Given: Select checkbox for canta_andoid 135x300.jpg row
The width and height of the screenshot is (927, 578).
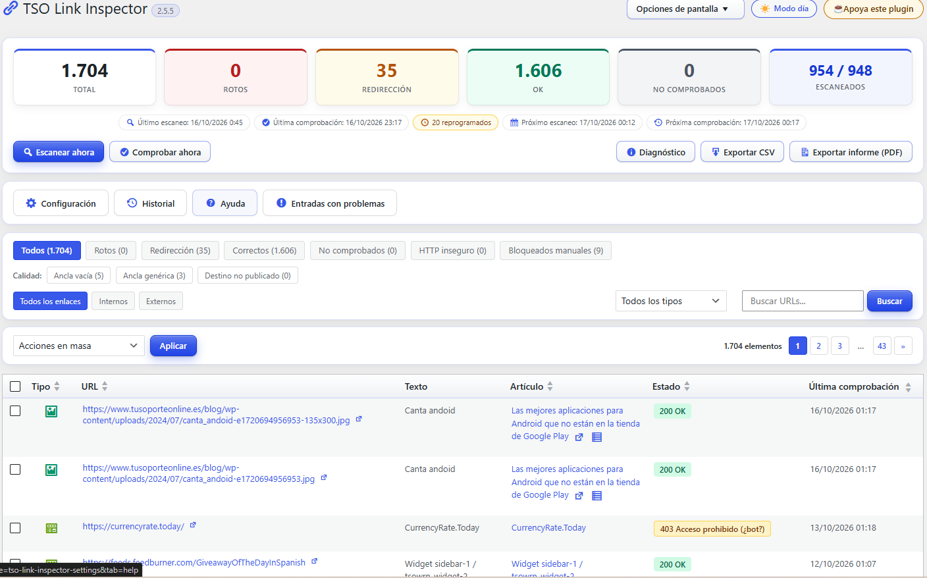Looking at the screenshot, I should pyautogui.click(x=15, y=411).
